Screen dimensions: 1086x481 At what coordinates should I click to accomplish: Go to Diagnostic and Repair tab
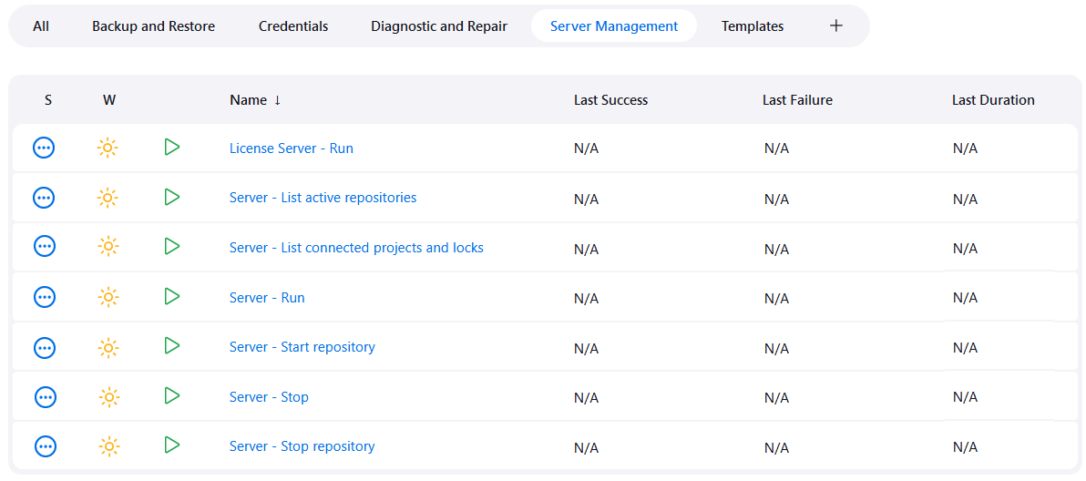click(x=439, y=26)
